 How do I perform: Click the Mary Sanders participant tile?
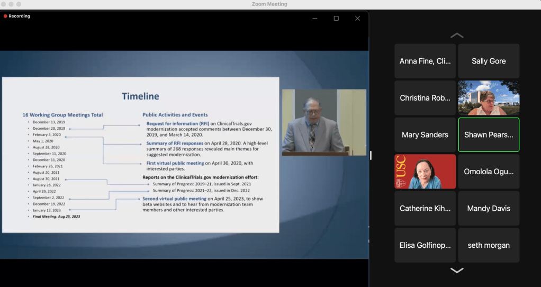pos(425,134)
